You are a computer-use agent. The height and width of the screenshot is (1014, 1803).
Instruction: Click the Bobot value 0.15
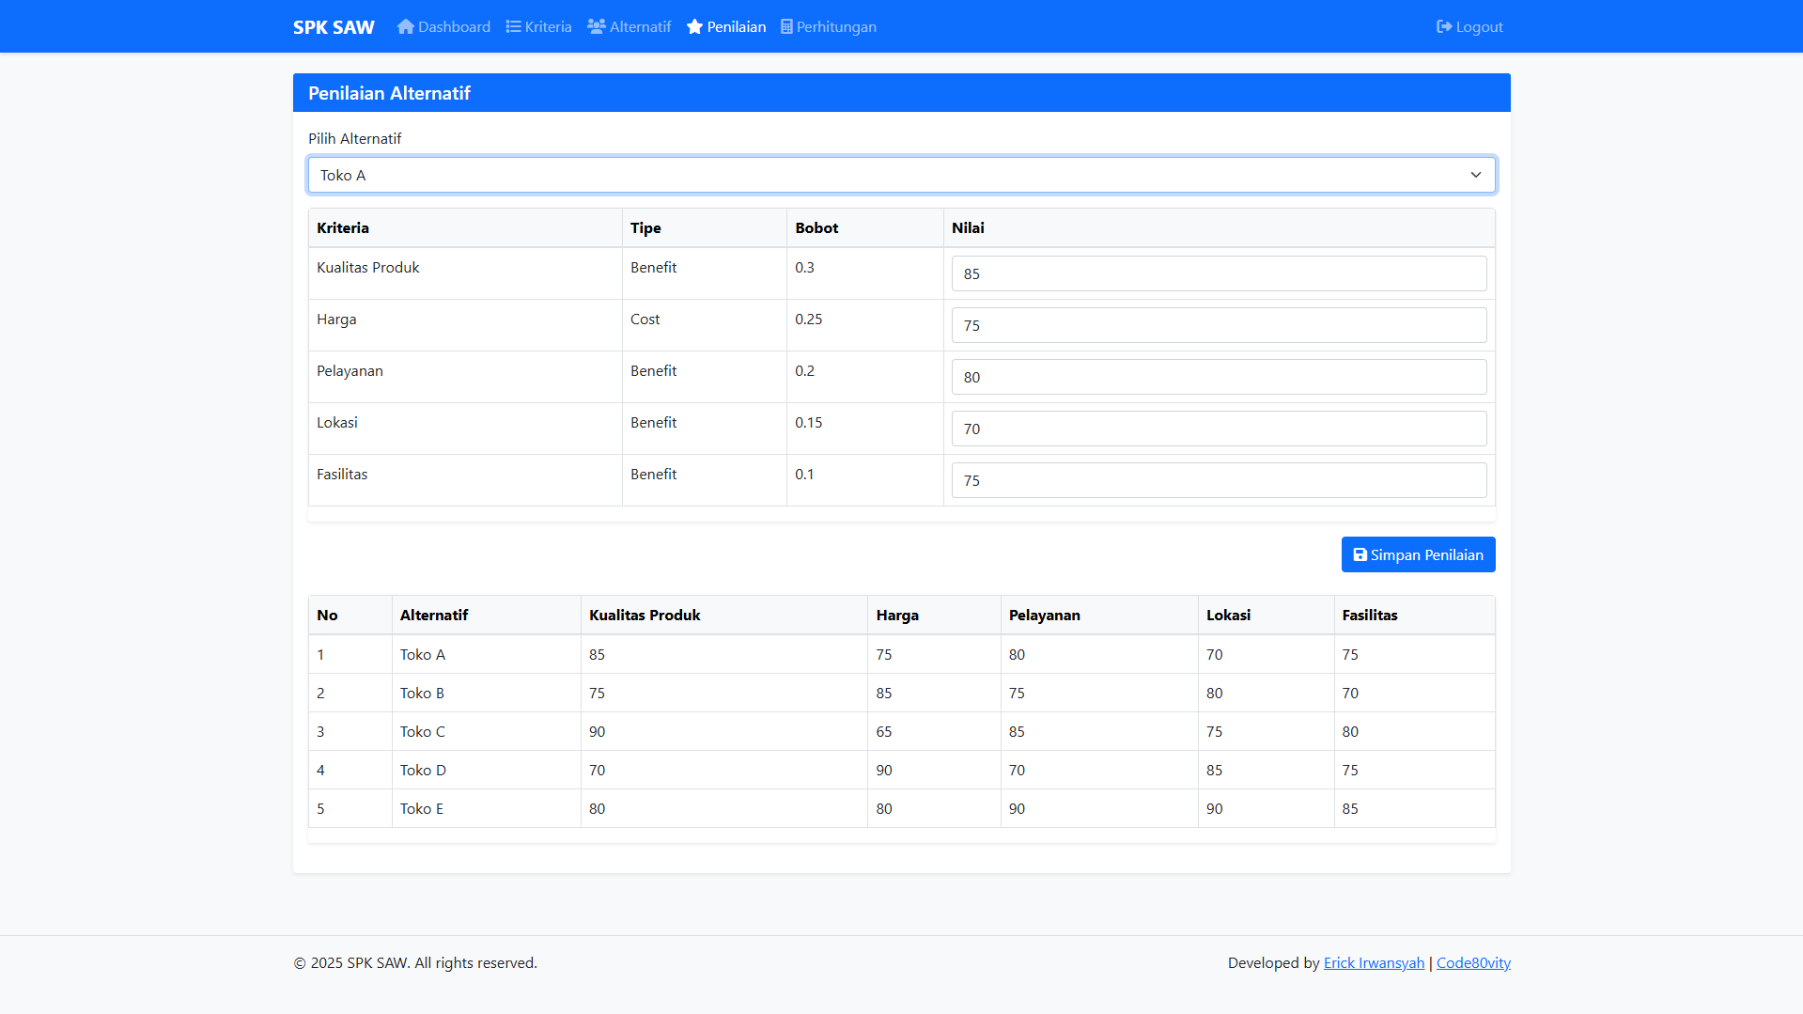coord(808,422)
